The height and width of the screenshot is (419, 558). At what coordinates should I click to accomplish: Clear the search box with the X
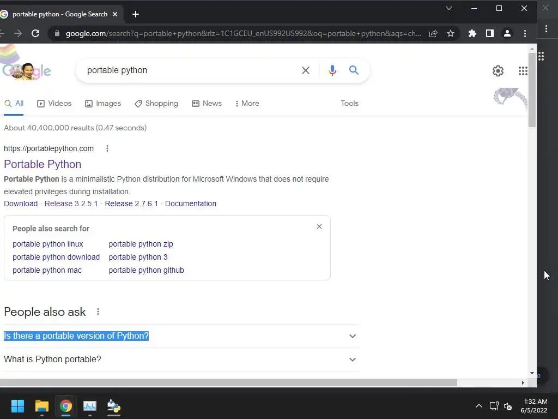pyautogui.click(x=306, y=70)
